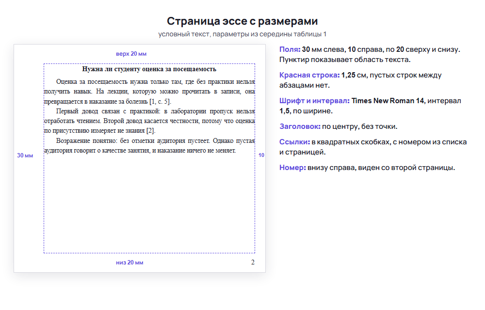Click the text 'и страницей.'
Image resolution: width=485 pixels, height=310 pixels.
pyautogui.click(x=302, y=152)
